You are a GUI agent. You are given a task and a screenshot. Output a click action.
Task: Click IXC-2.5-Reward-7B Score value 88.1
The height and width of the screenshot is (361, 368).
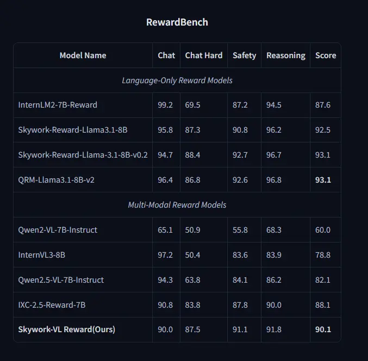(323, 305)
